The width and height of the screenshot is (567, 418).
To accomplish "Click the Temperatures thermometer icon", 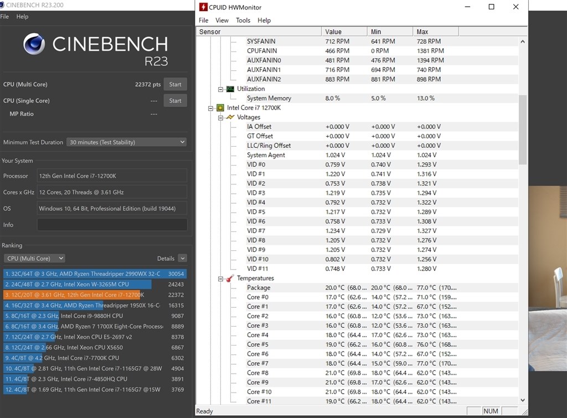I will [230, 278].
